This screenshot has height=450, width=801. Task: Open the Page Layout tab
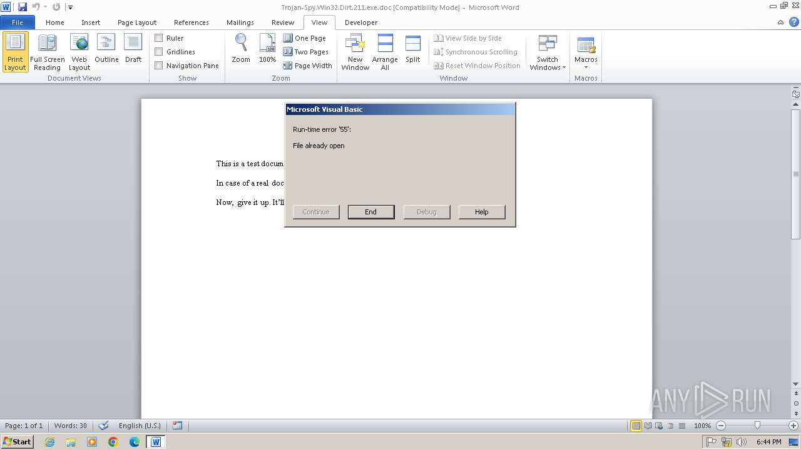coord(137,22)
